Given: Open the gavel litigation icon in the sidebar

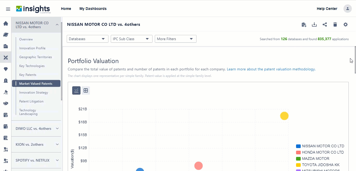Looking at the screenshot, I should click(x=6, y=92).
